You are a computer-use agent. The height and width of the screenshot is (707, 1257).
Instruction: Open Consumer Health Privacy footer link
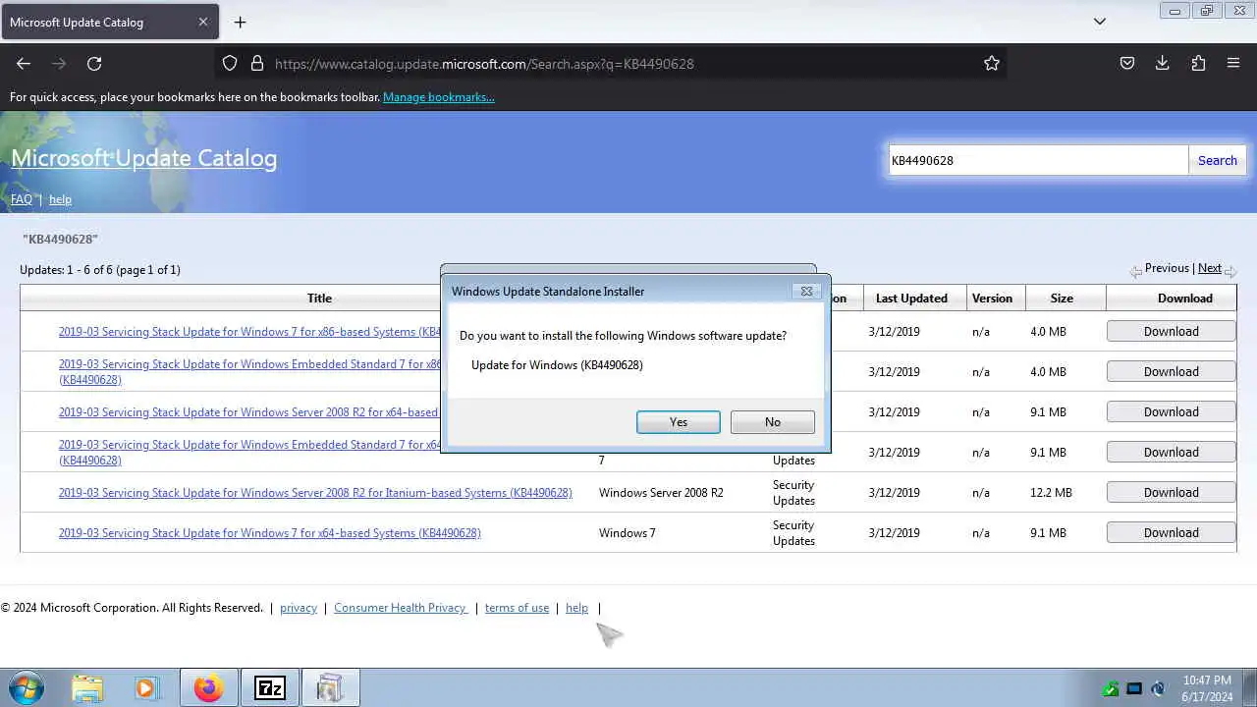401,608
